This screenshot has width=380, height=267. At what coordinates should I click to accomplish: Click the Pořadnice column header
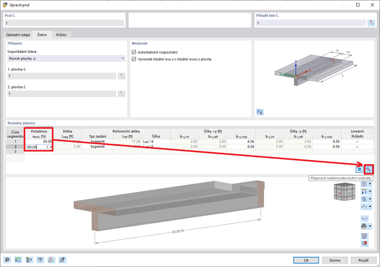(x=39, y=133)
